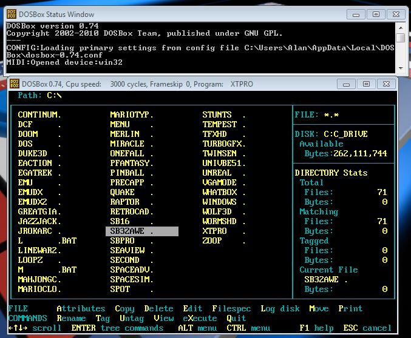Select the XTPRO entry in the list
Screen dimensions: 411x338
pos(224,231)
